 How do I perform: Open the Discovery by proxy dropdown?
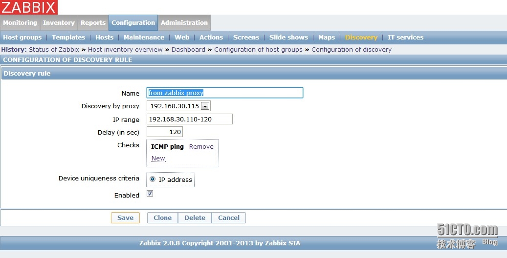pos(178,106)
